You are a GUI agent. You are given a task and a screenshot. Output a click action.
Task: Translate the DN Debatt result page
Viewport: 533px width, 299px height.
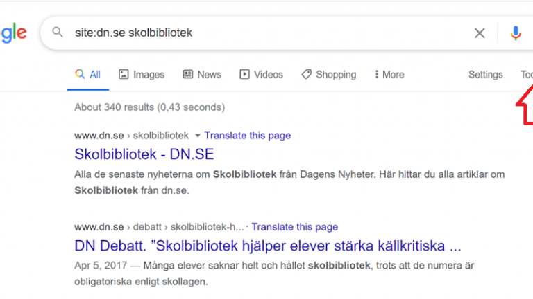pyautogui.click(x=295, y=227)
